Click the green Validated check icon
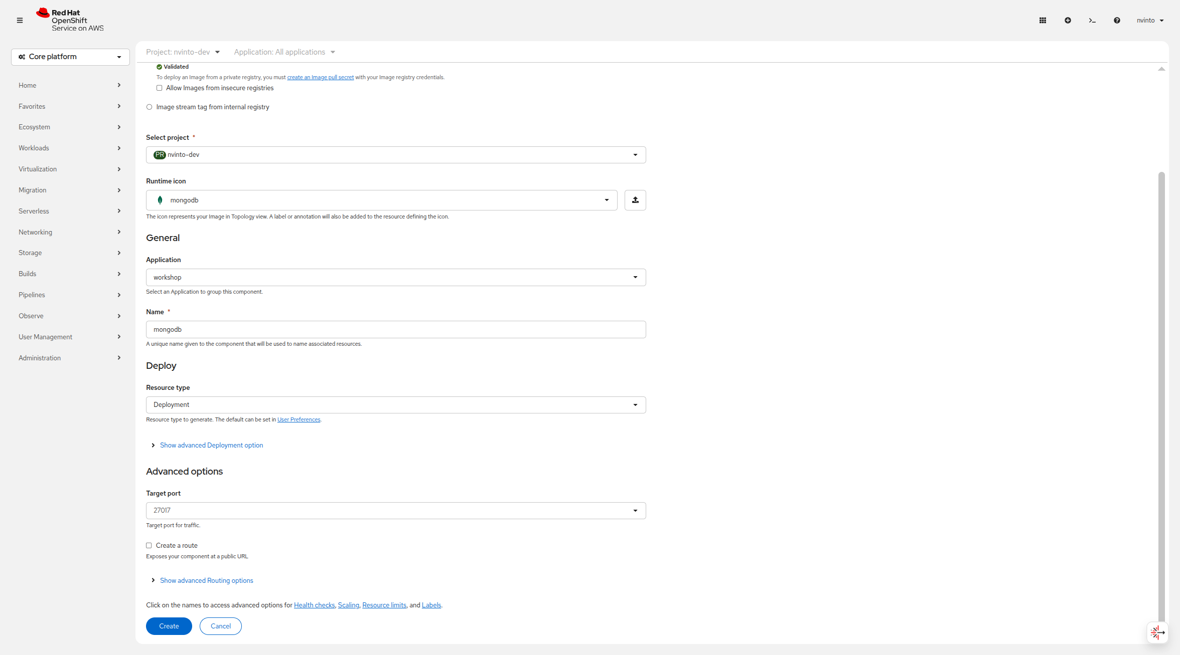Screen dimensions: 1180x655 pos(159,67)
